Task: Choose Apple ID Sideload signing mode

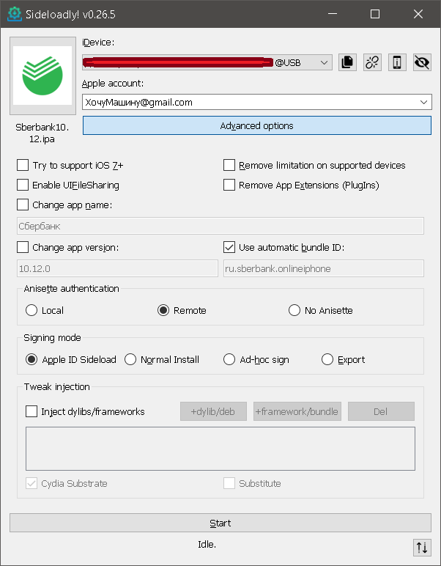Action: coord(31,359)
